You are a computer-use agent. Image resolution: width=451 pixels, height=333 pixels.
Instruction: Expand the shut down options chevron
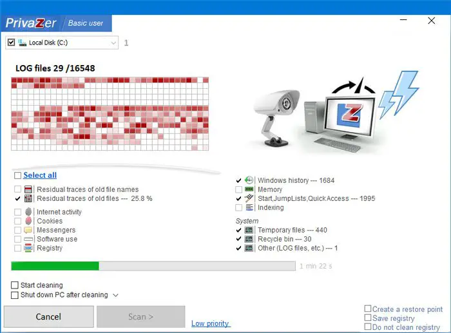point(115,295)
